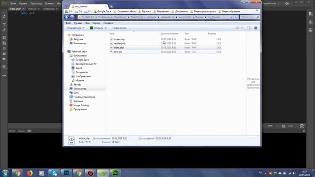Select Документы in the navigation pane

[x=82, y=72]
